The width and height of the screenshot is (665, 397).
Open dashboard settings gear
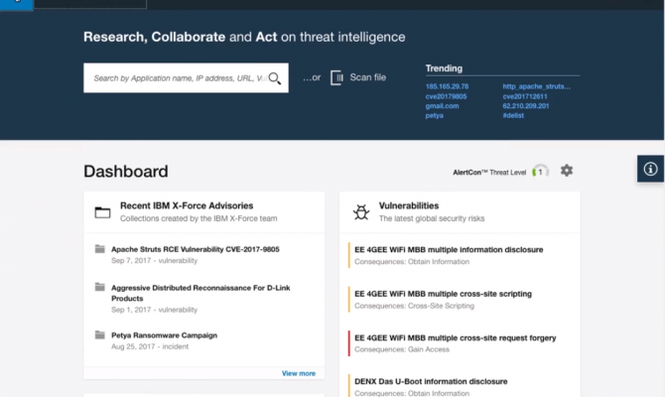pos(567,171)
